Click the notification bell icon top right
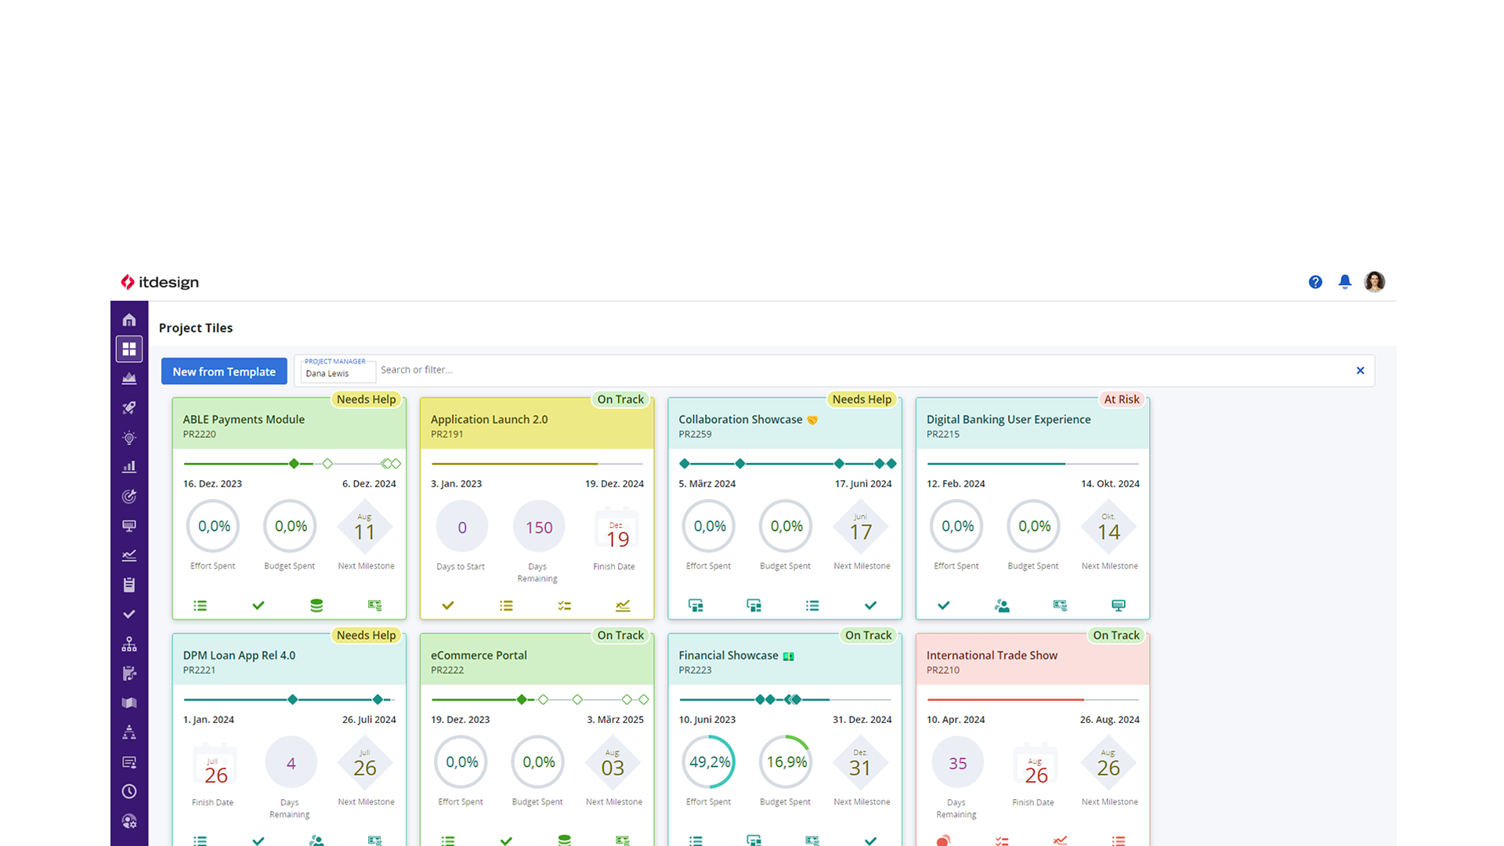 point(1345,282)
